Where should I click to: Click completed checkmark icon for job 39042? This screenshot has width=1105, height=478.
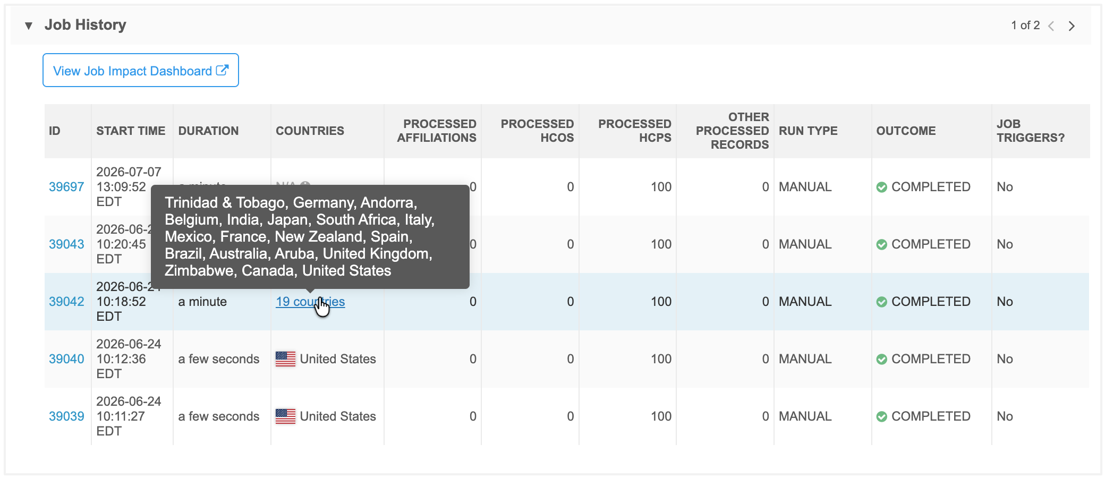[x=882, y=302]
